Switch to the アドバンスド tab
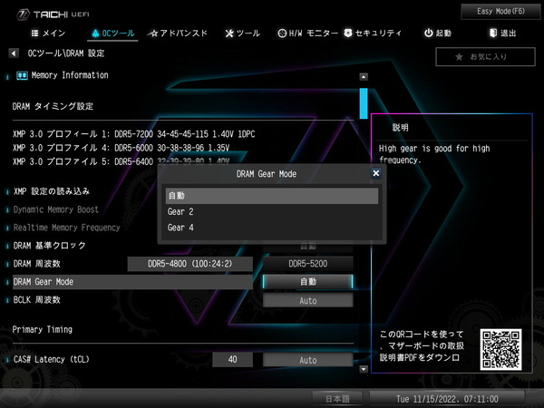This screenshot has height=408, width=544. [x=178, y=34]
